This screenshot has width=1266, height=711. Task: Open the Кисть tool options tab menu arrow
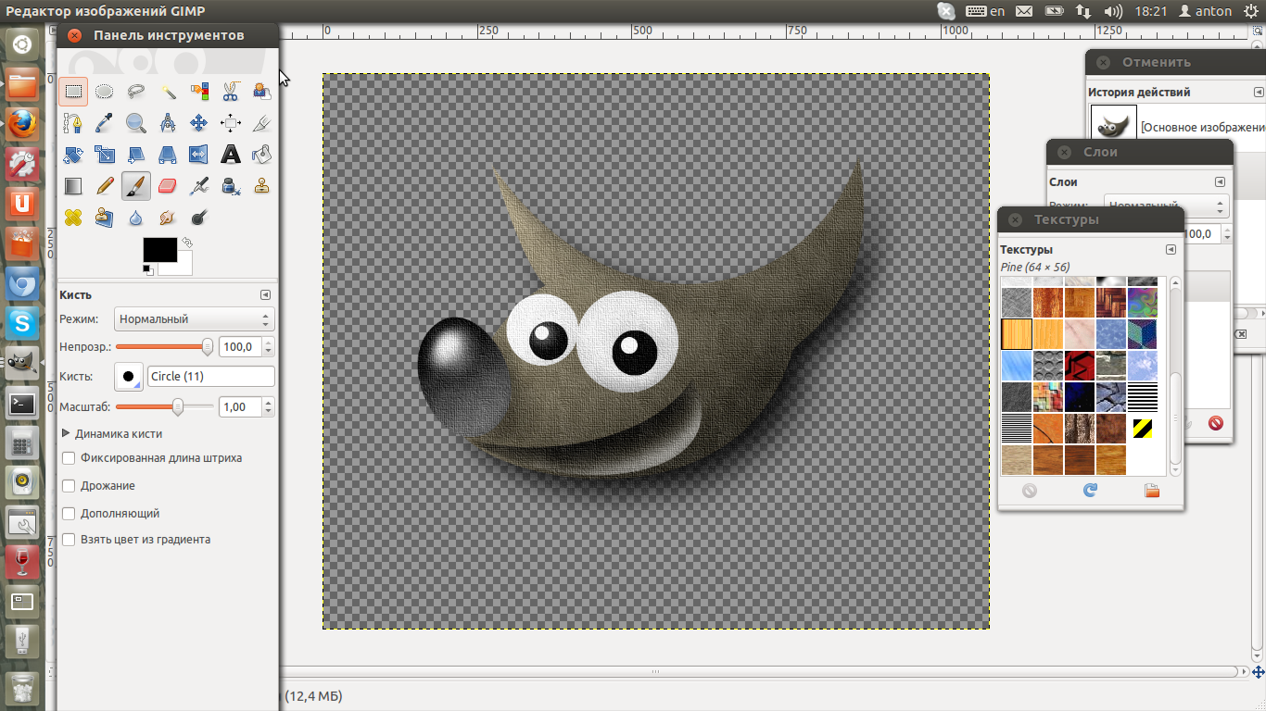tap(265, 295)
